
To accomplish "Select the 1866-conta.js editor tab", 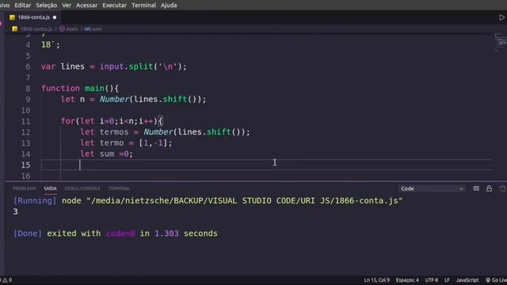I will [32, 17].
